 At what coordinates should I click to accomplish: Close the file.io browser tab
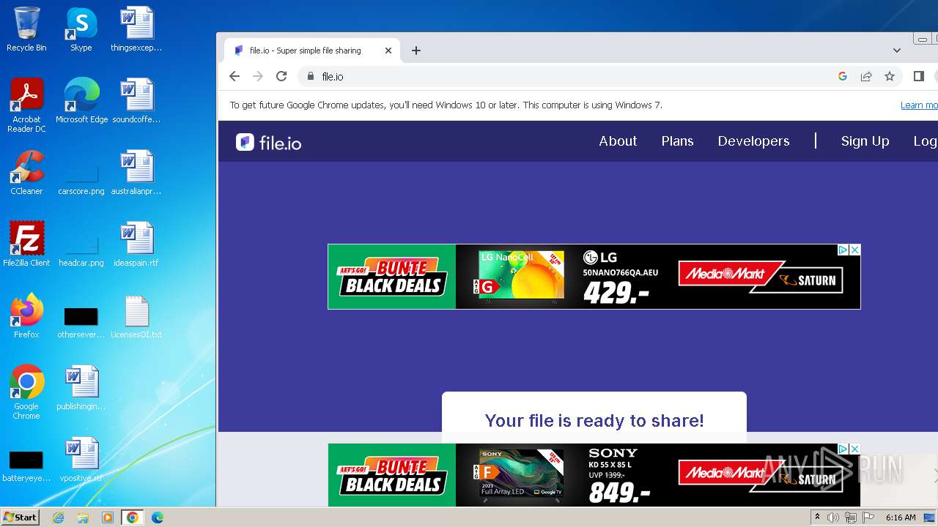388,51
